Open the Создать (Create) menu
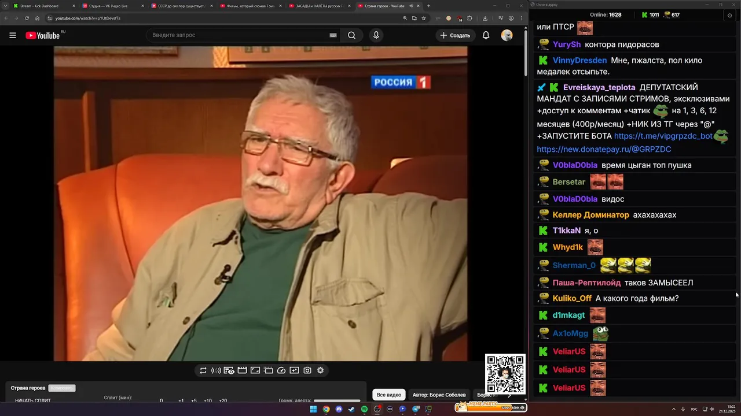 tap(456, 35)
